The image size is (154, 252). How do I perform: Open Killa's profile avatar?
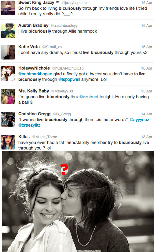pyautogui.click(x=8, y=142)
